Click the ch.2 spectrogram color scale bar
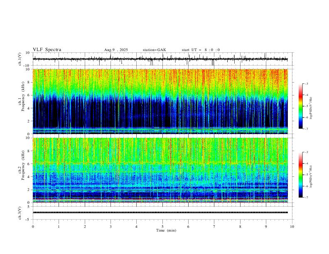 click(300, 175)
